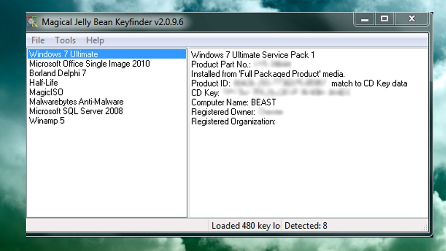Click the Detected: 8 status indicator
Screen dimensions: 446x251
(x=306, y=226)
